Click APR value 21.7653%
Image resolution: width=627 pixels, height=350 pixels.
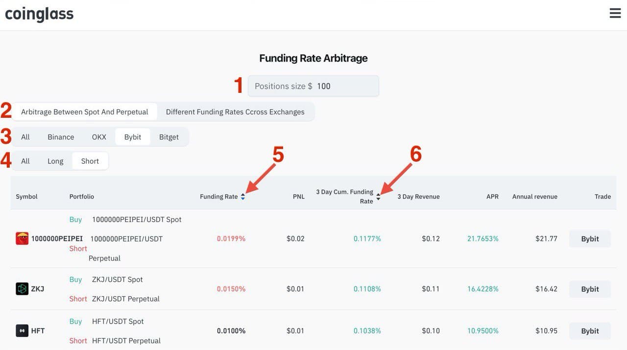pyautogui.click(x=483, y=239)
